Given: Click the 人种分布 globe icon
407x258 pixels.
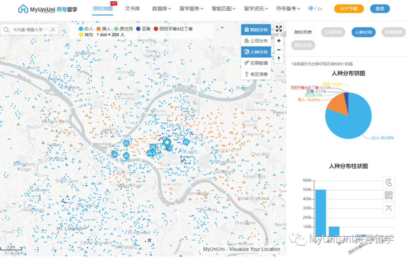Looking at the screenshot, I should pyautogui.click(x=246, y=52).
